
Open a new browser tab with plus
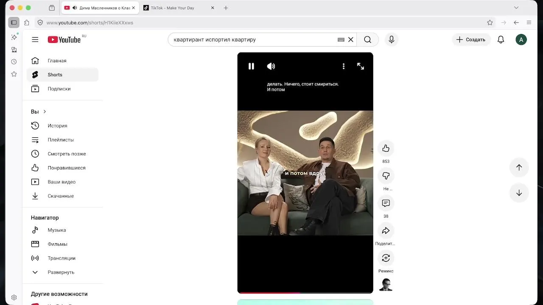(x=226, y=8)
